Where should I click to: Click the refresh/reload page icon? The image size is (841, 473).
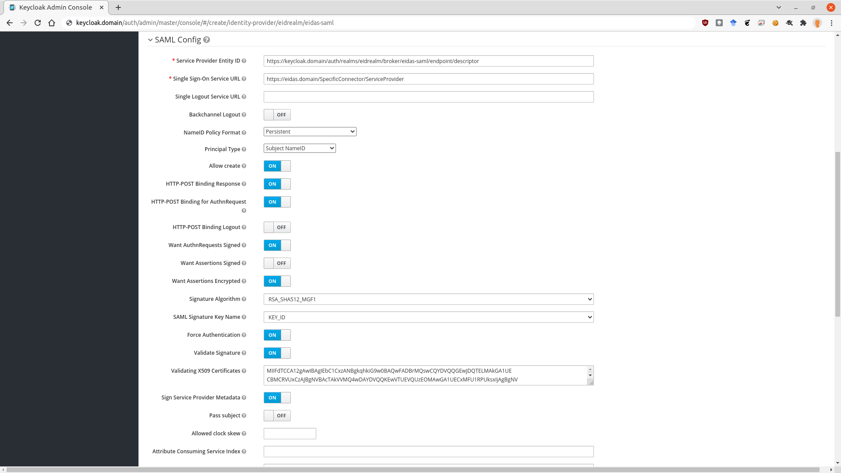tap(38, 22)
